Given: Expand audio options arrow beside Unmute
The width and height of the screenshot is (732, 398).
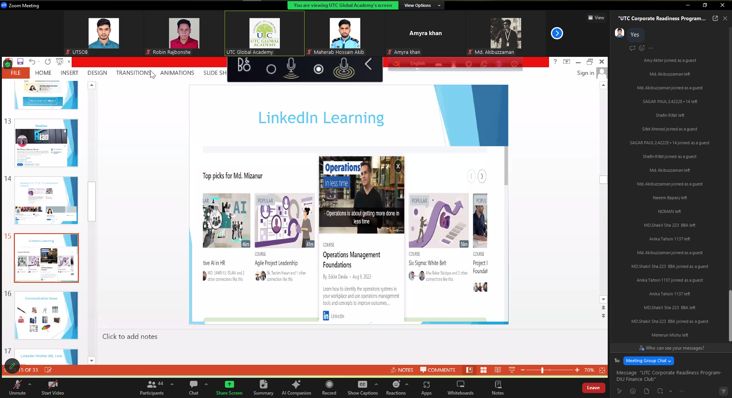Looking at the screenshot, I should coord(30,384).
